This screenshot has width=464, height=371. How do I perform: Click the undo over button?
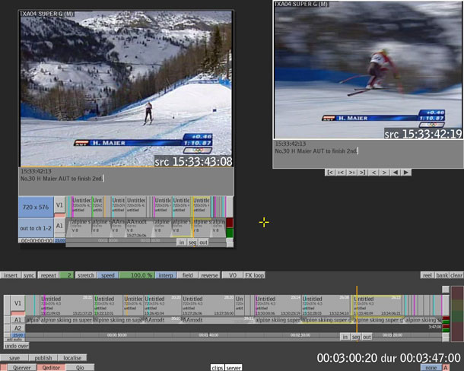coord(17,346)
